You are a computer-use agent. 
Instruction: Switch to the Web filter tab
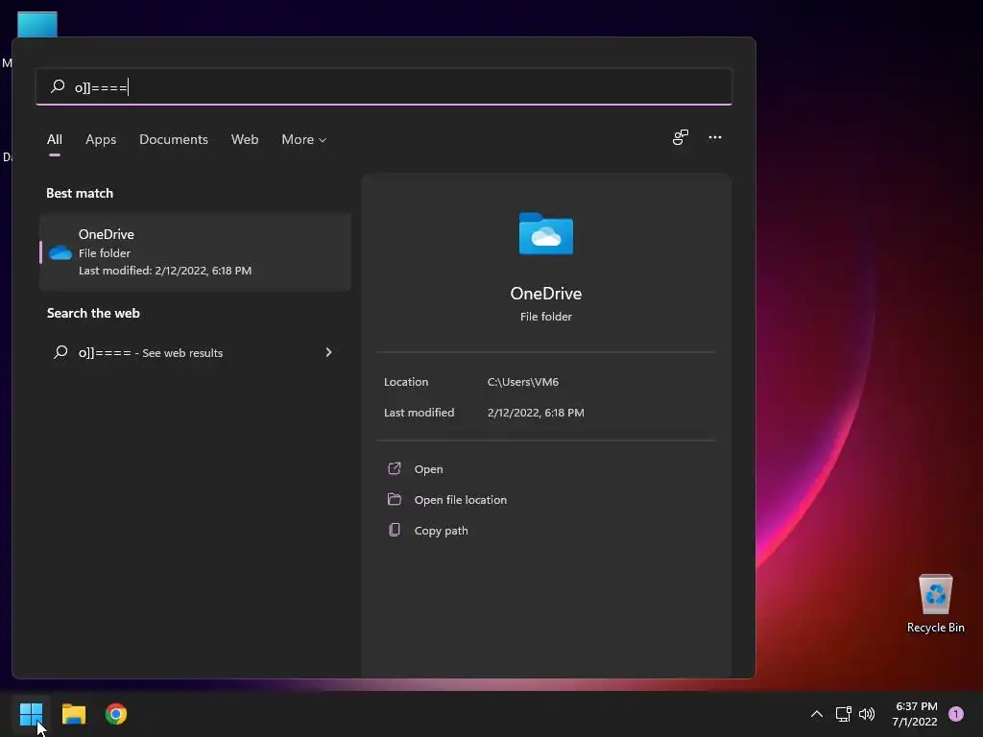[x=245, y=139]
